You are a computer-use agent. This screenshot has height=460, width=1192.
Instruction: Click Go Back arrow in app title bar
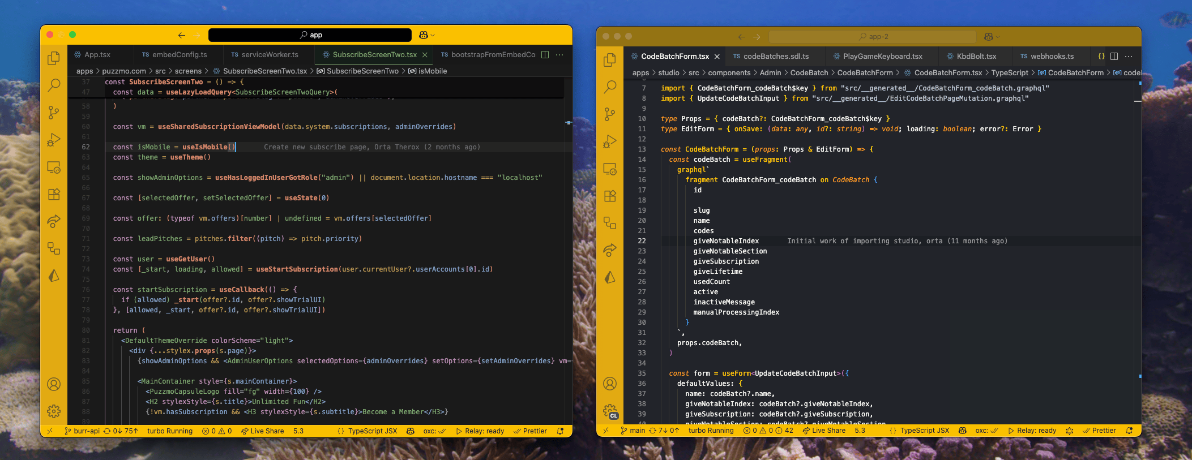pos(182,35)
